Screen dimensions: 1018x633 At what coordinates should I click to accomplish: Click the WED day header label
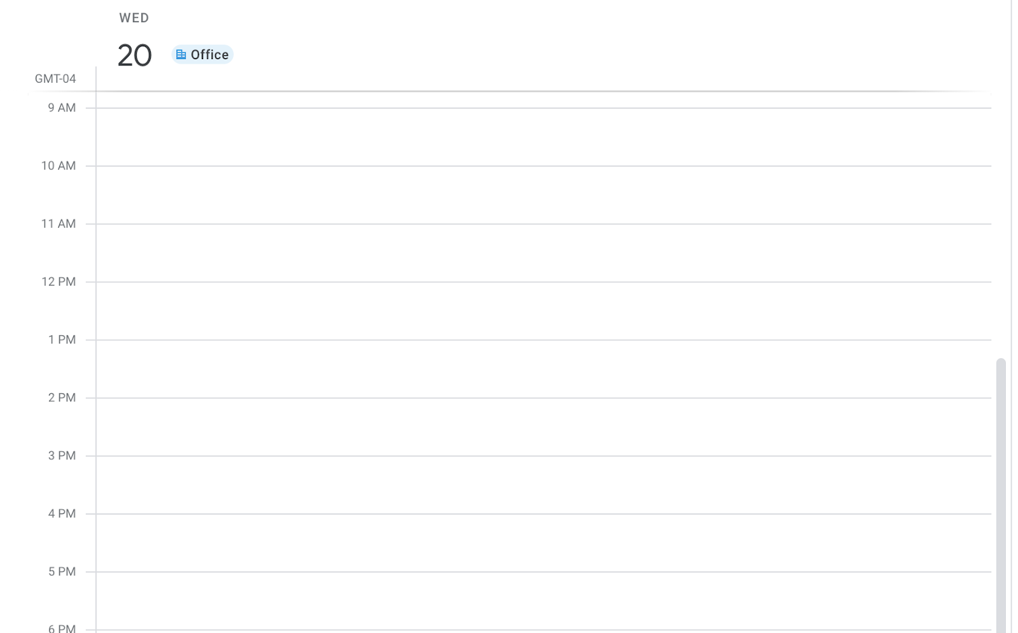click(134, 18)
